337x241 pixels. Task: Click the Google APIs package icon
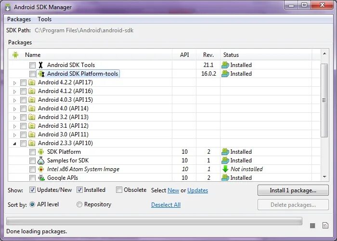click(41, 178)
